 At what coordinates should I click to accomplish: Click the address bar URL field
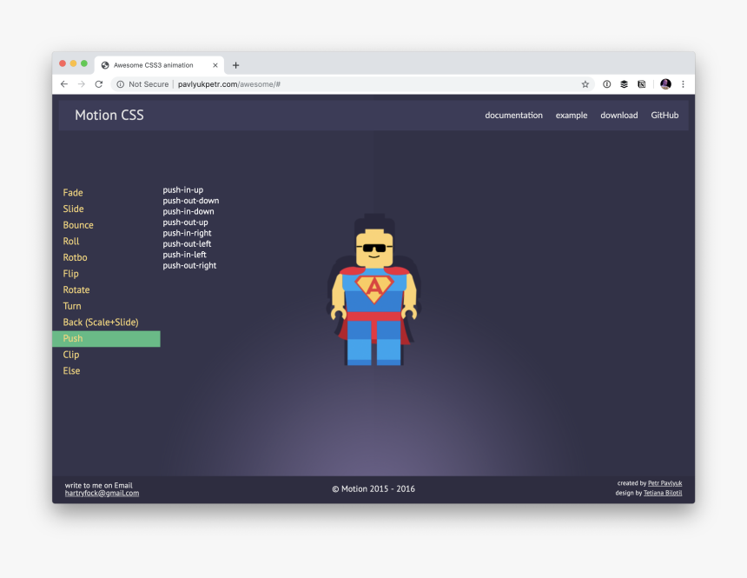[x=353, y=84]
